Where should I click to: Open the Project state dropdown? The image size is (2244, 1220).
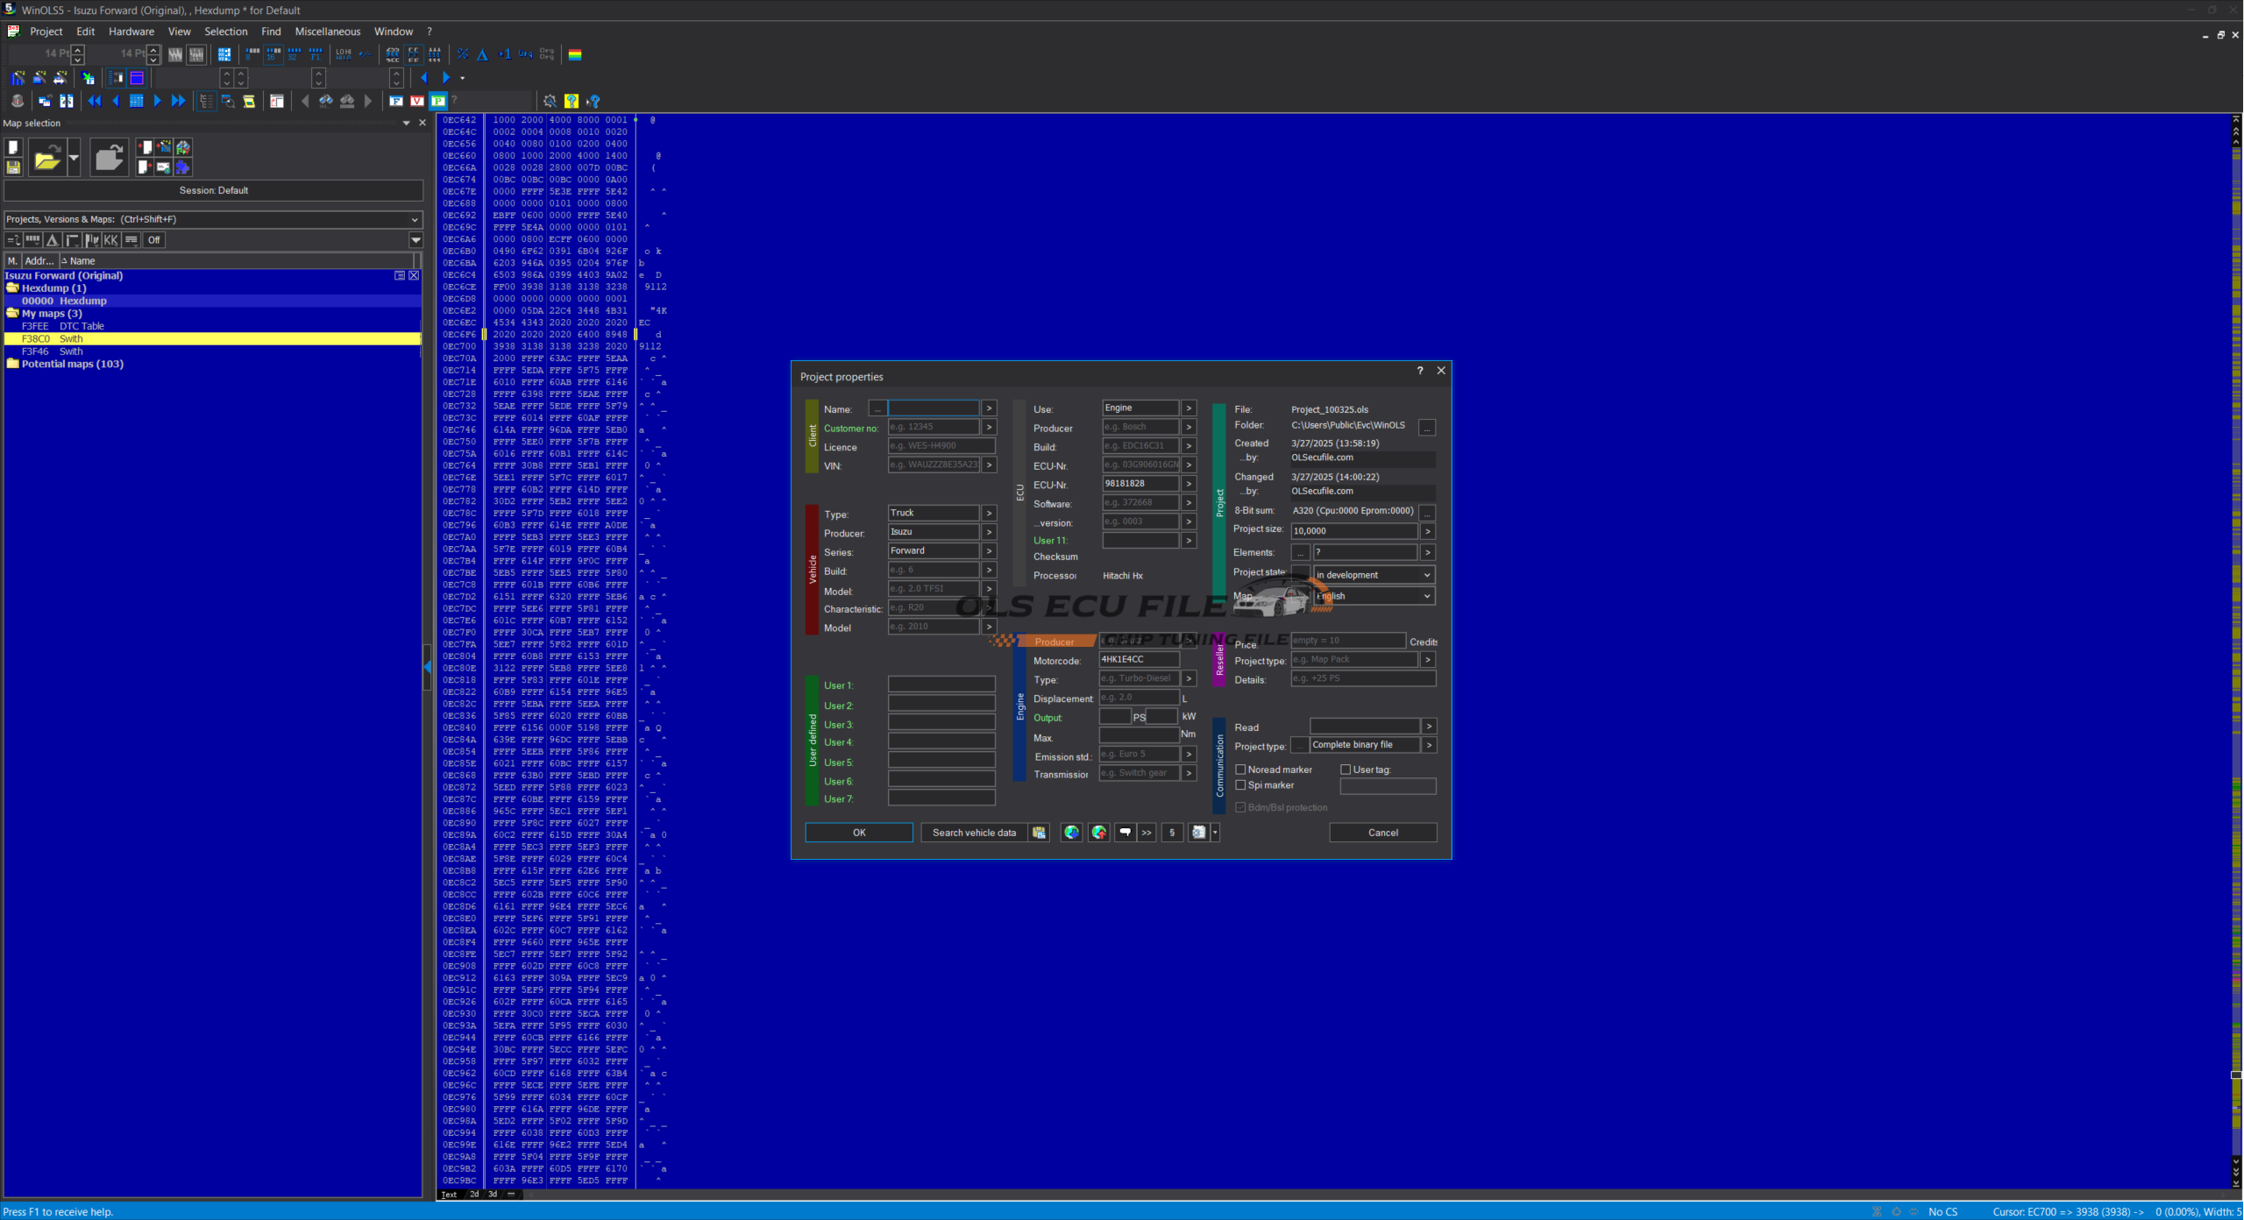pyautogui.click(x=1373, y=575)
